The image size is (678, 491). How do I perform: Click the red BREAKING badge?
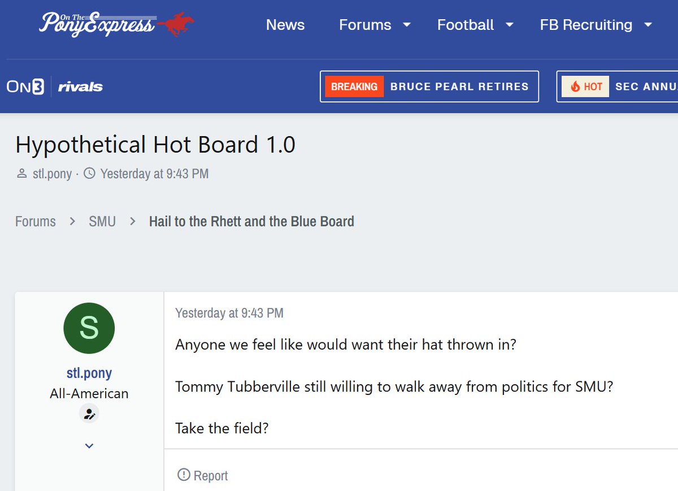[x=354, y=86]
